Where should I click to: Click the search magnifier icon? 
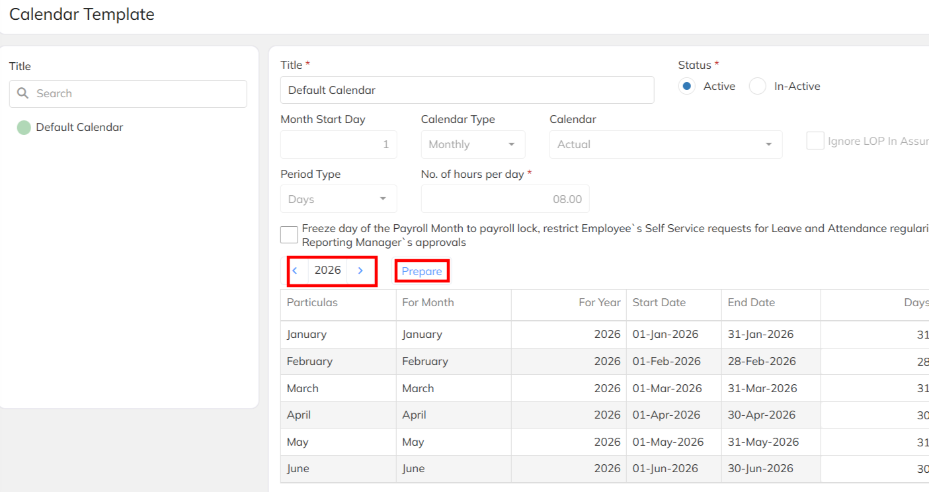tap(23, 93)
